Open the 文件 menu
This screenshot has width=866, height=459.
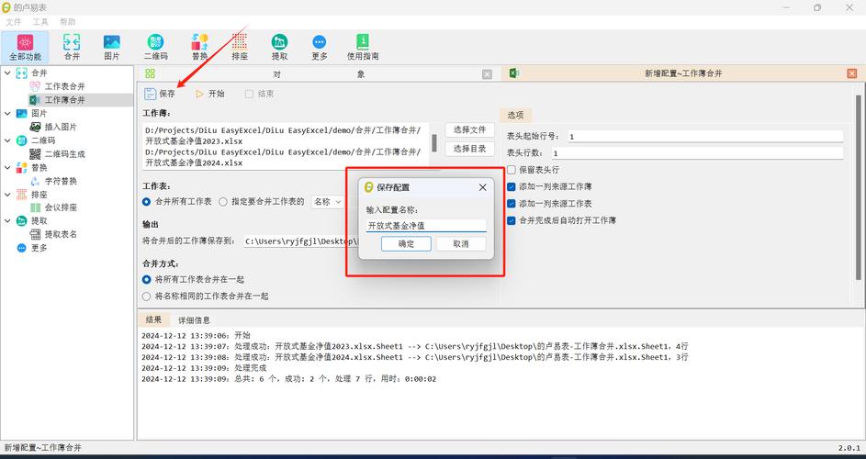tap(13, 22)
